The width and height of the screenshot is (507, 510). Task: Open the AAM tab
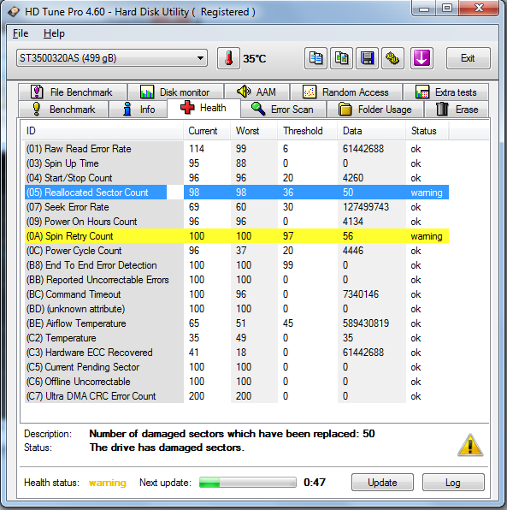(x=257, y=92)
